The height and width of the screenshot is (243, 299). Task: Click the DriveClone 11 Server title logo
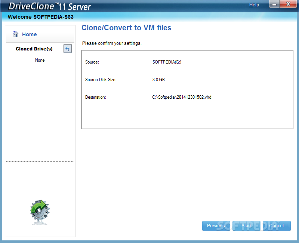[50, 6]
